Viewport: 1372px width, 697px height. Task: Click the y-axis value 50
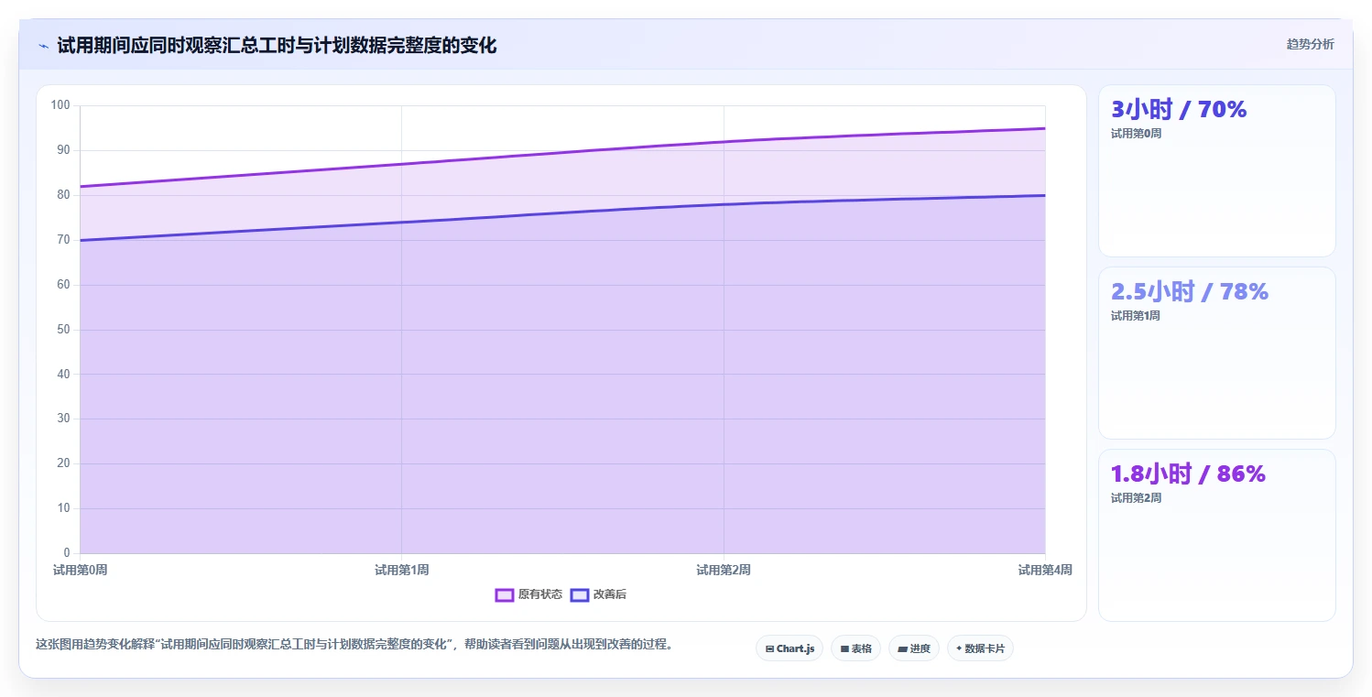pos(64,329)
